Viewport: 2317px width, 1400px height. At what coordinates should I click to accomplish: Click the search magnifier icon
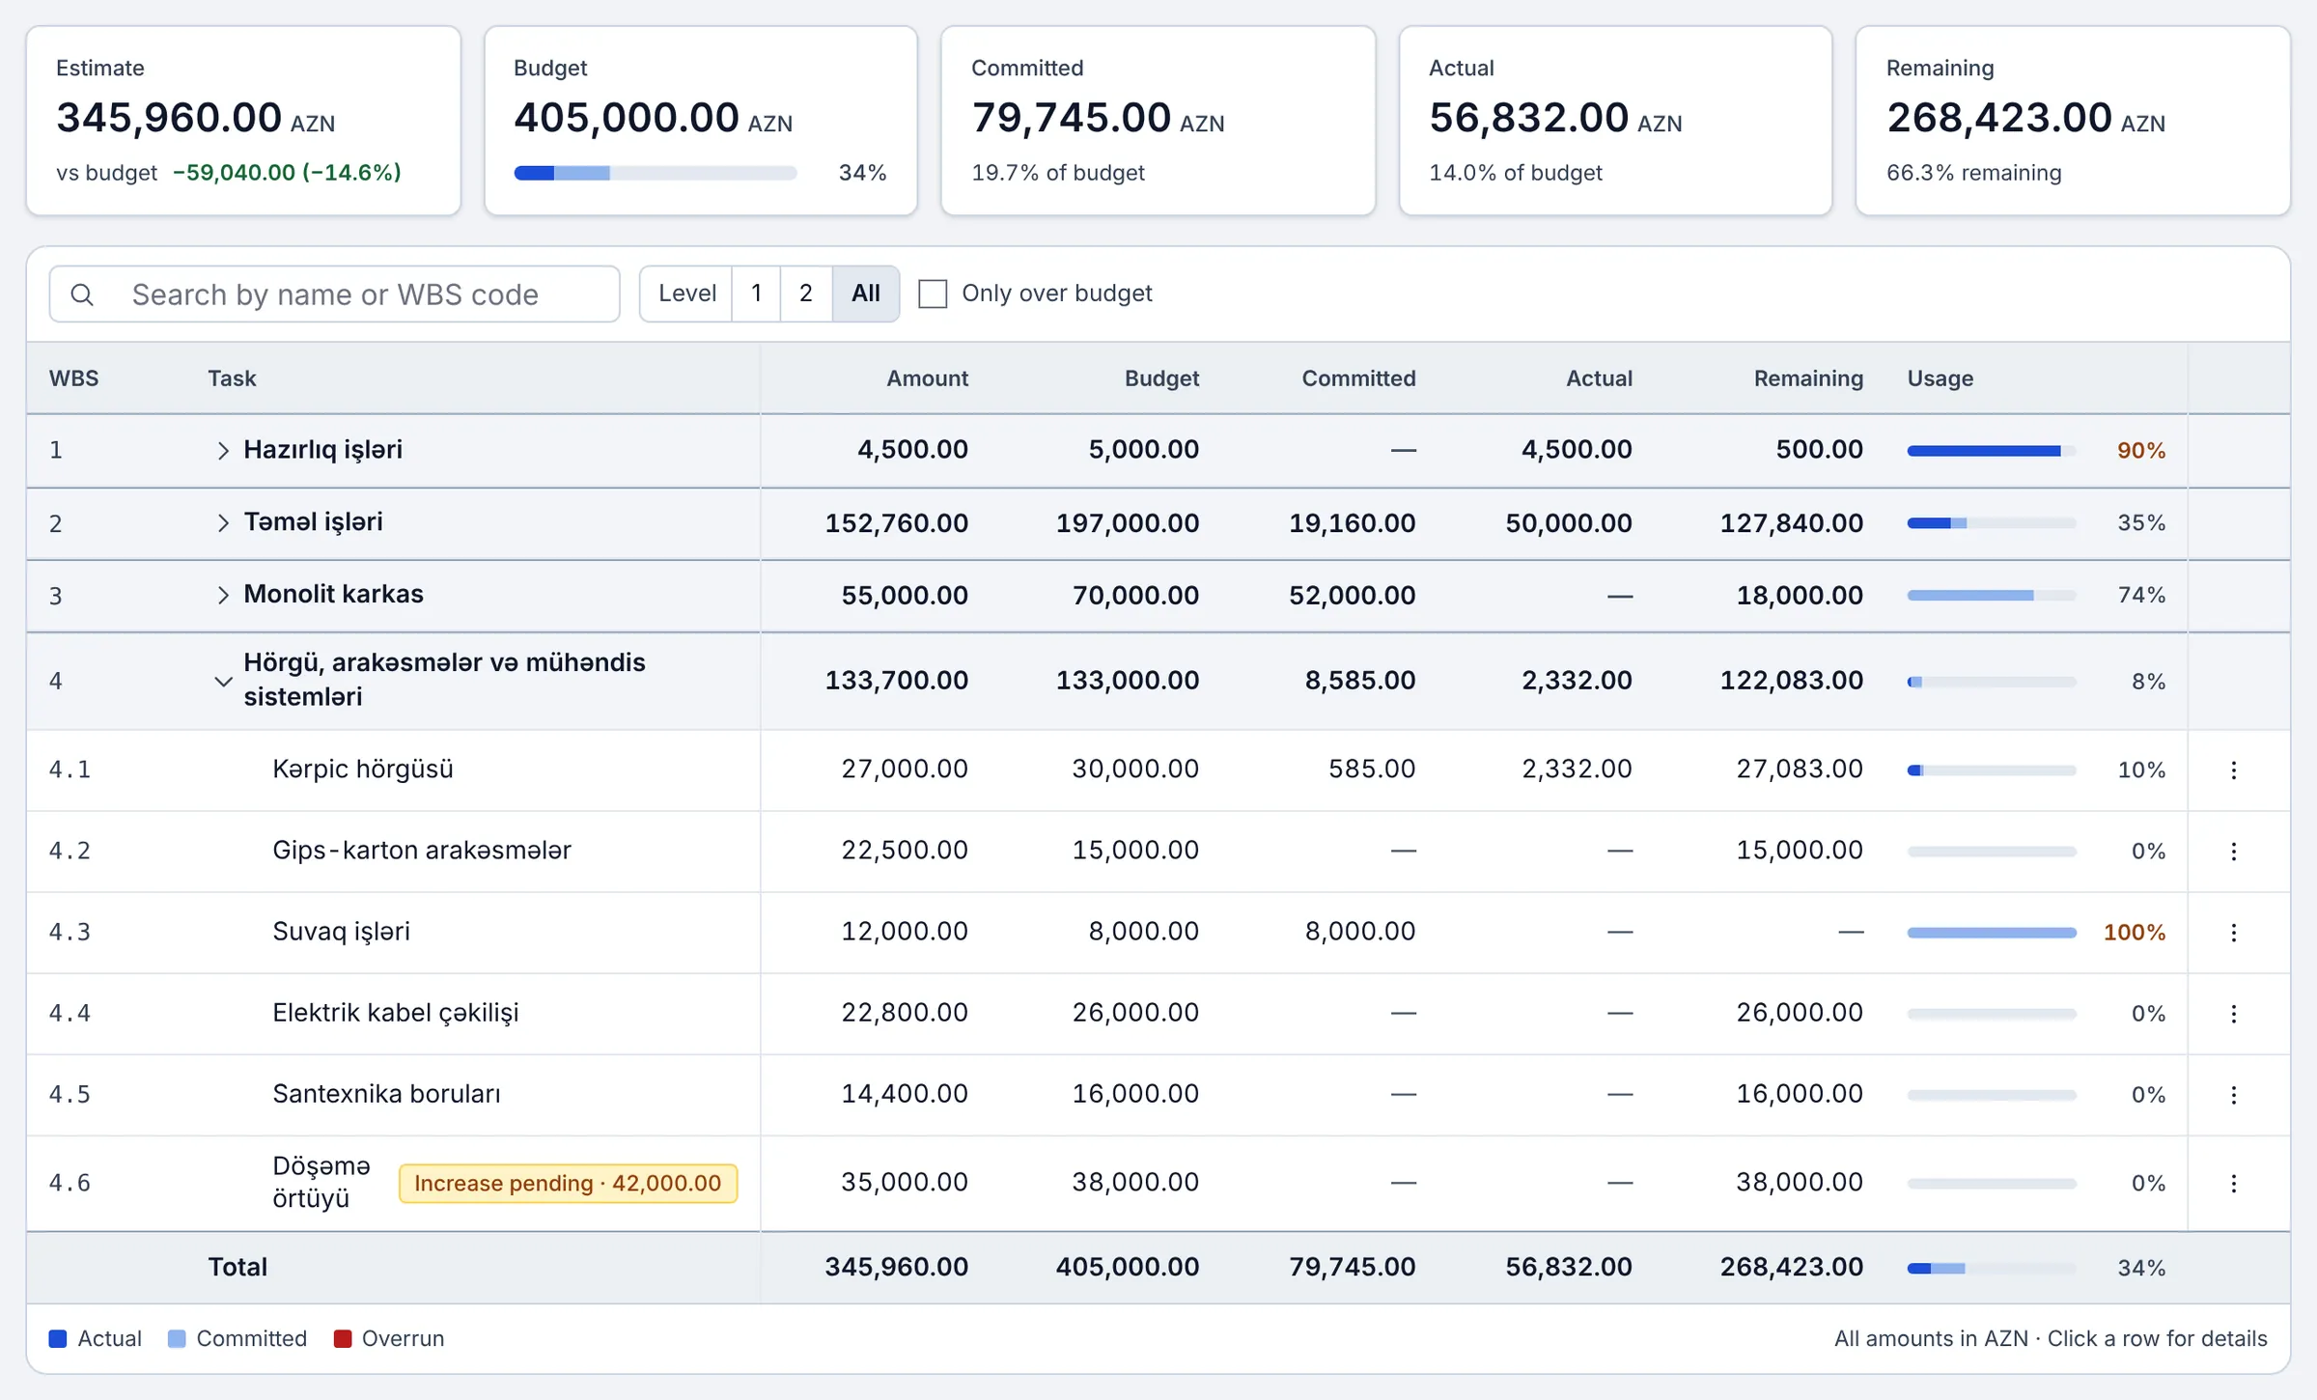83,294
